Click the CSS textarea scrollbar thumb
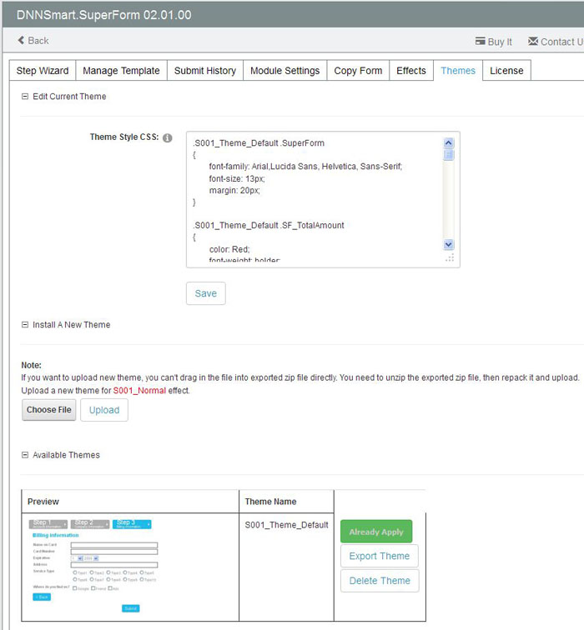 point(449,155)
